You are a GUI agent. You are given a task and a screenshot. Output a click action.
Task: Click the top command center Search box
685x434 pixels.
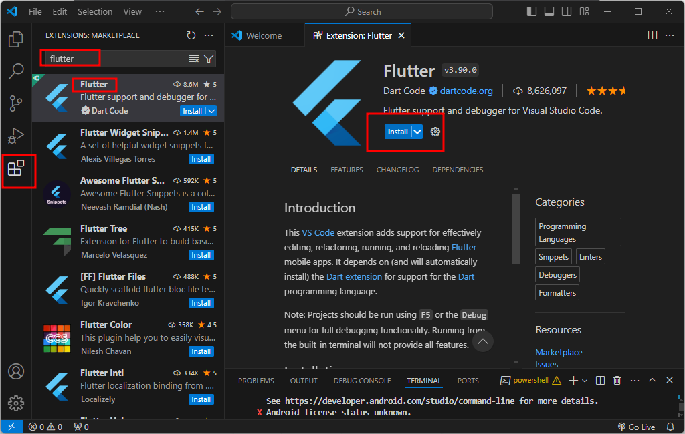[362, 12]
